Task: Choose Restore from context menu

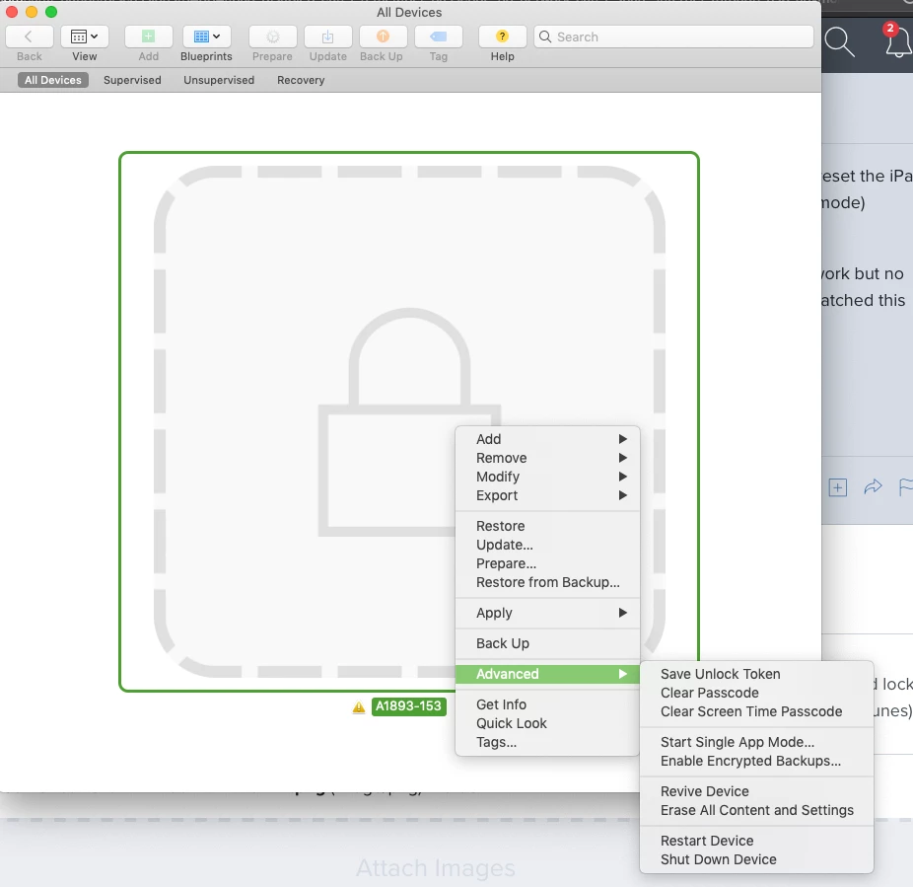Action: coord(547,526)
